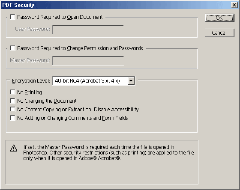240x190 pixels.
Task: Enable Password Required to Open Document checkbox
Action: point(12,17)
